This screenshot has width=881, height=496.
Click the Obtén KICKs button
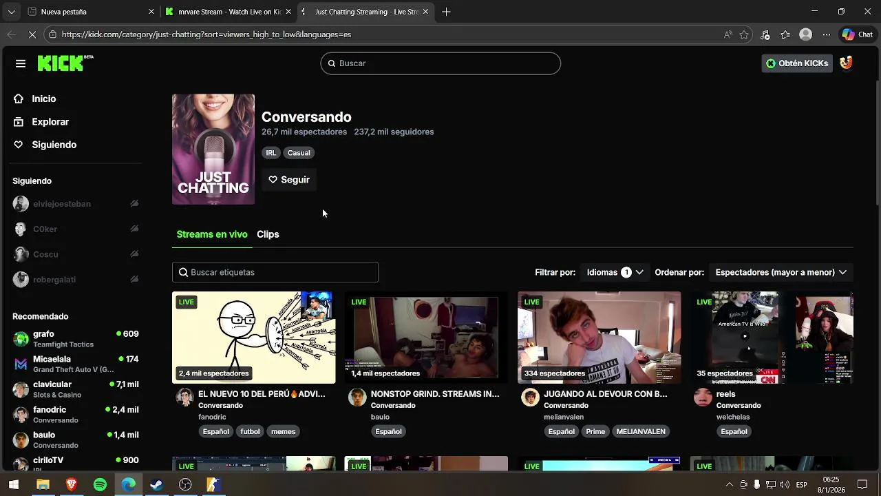click(797, 63)
